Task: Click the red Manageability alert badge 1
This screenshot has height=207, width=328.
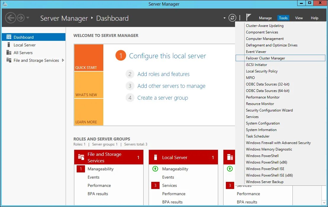Action: 81,169
